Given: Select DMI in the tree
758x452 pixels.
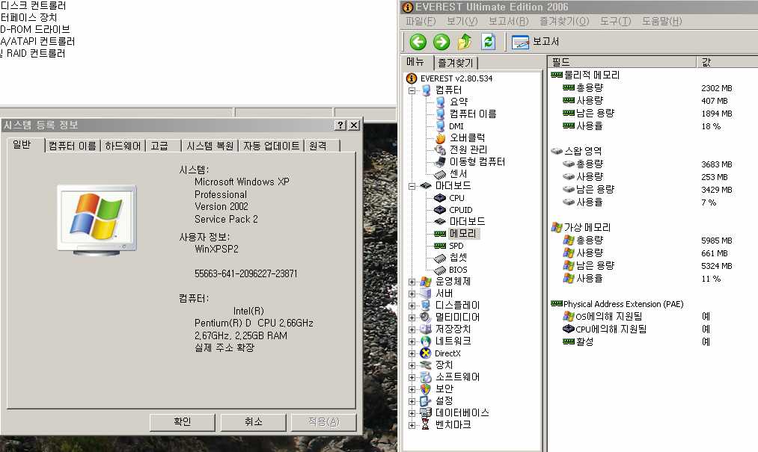Looking at the screenshot, I should [456, 126].
